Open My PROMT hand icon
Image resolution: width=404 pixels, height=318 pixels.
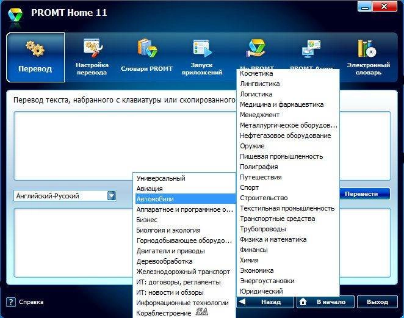(x=256, y=48)
